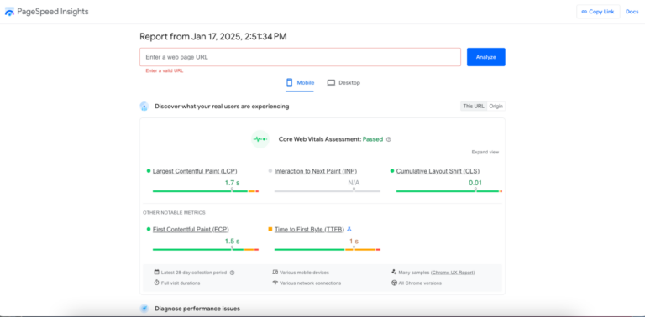Open Interaction to Next Paint (INP) link
The width and height of the screenshot is (645, 317).
click(x=316, y=171)
